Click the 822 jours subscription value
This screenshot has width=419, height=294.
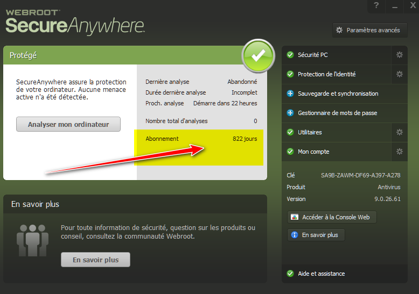coord(245,139)
